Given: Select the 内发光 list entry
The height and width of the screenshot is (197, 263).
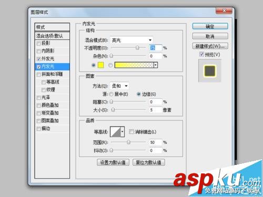Looking at the screenshot, I should tap(52, 67).
